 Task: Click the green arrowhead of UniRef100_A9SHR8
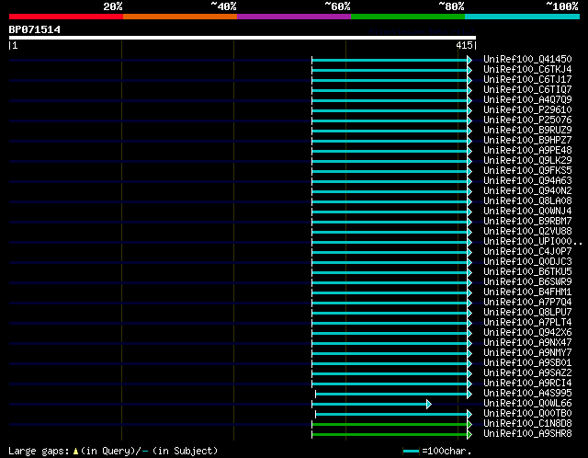[x=469, y=435]
